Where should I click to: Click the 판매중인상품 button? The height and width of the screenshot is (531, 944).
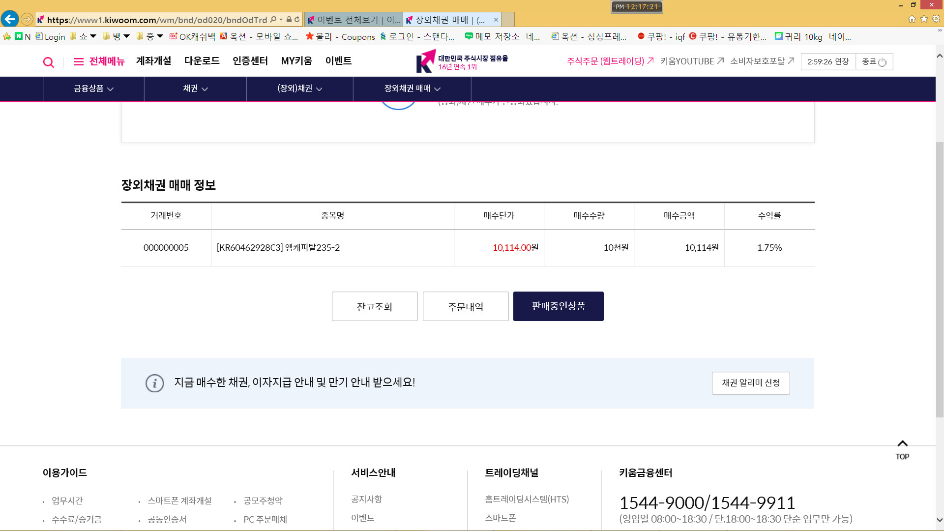coord(558,306)
